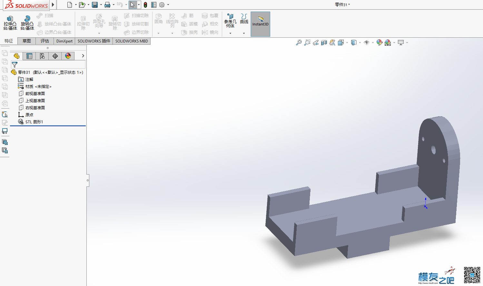Switch to SOLIDWORKS MBD tab

pyautogui.click(x=132, y=41)
